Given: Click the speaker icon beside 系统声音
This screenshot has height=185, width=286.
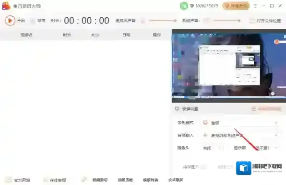Looking at the screenshot, I should [207, 21].
